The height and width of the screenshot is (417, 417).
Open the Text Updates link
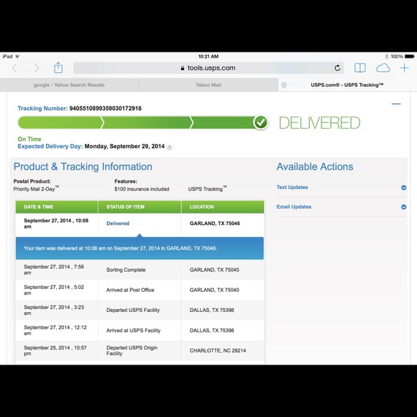tap(292, 187)
